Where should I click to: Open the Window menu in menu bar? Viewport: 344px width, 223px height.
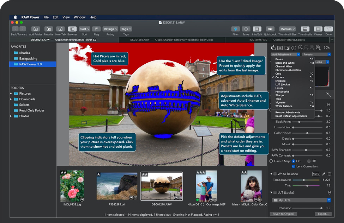[x=79, y=17]
